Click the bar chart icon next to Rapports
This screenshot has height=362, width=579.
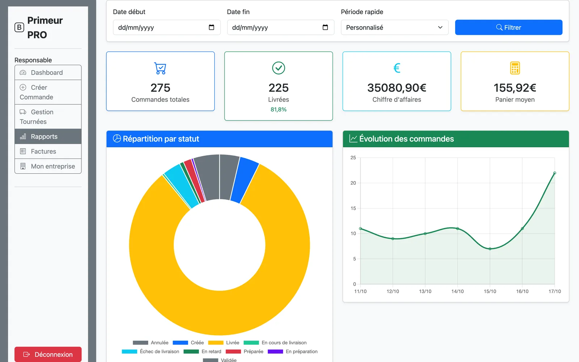pos(23,136)
